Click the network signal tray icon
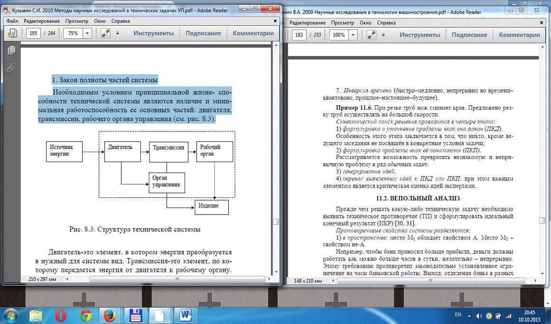Image resolution: width=551 pixels, height=324 pixels. tap(508, 316)
